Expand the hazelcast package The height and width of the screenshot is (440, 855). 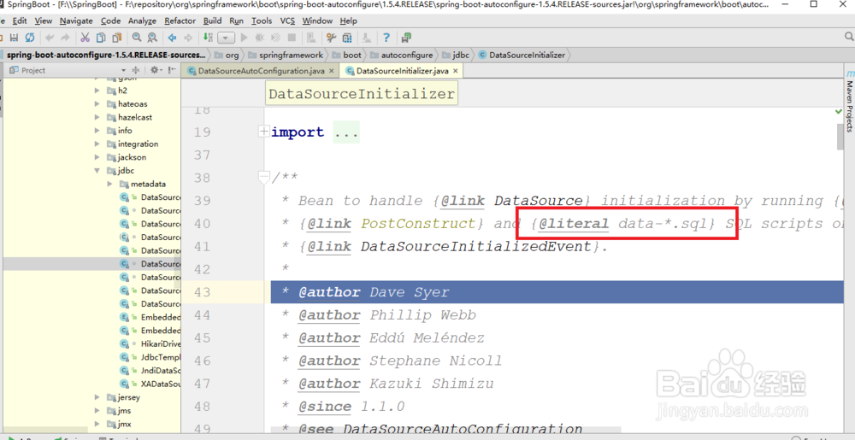97,117
